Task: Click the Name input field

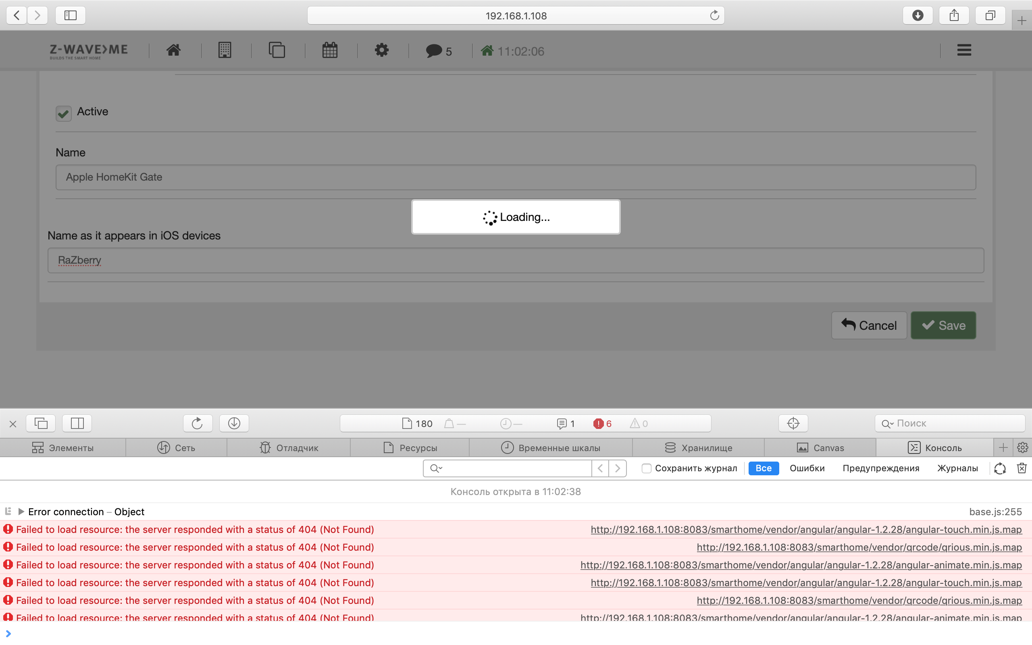Action: point(516,177)
